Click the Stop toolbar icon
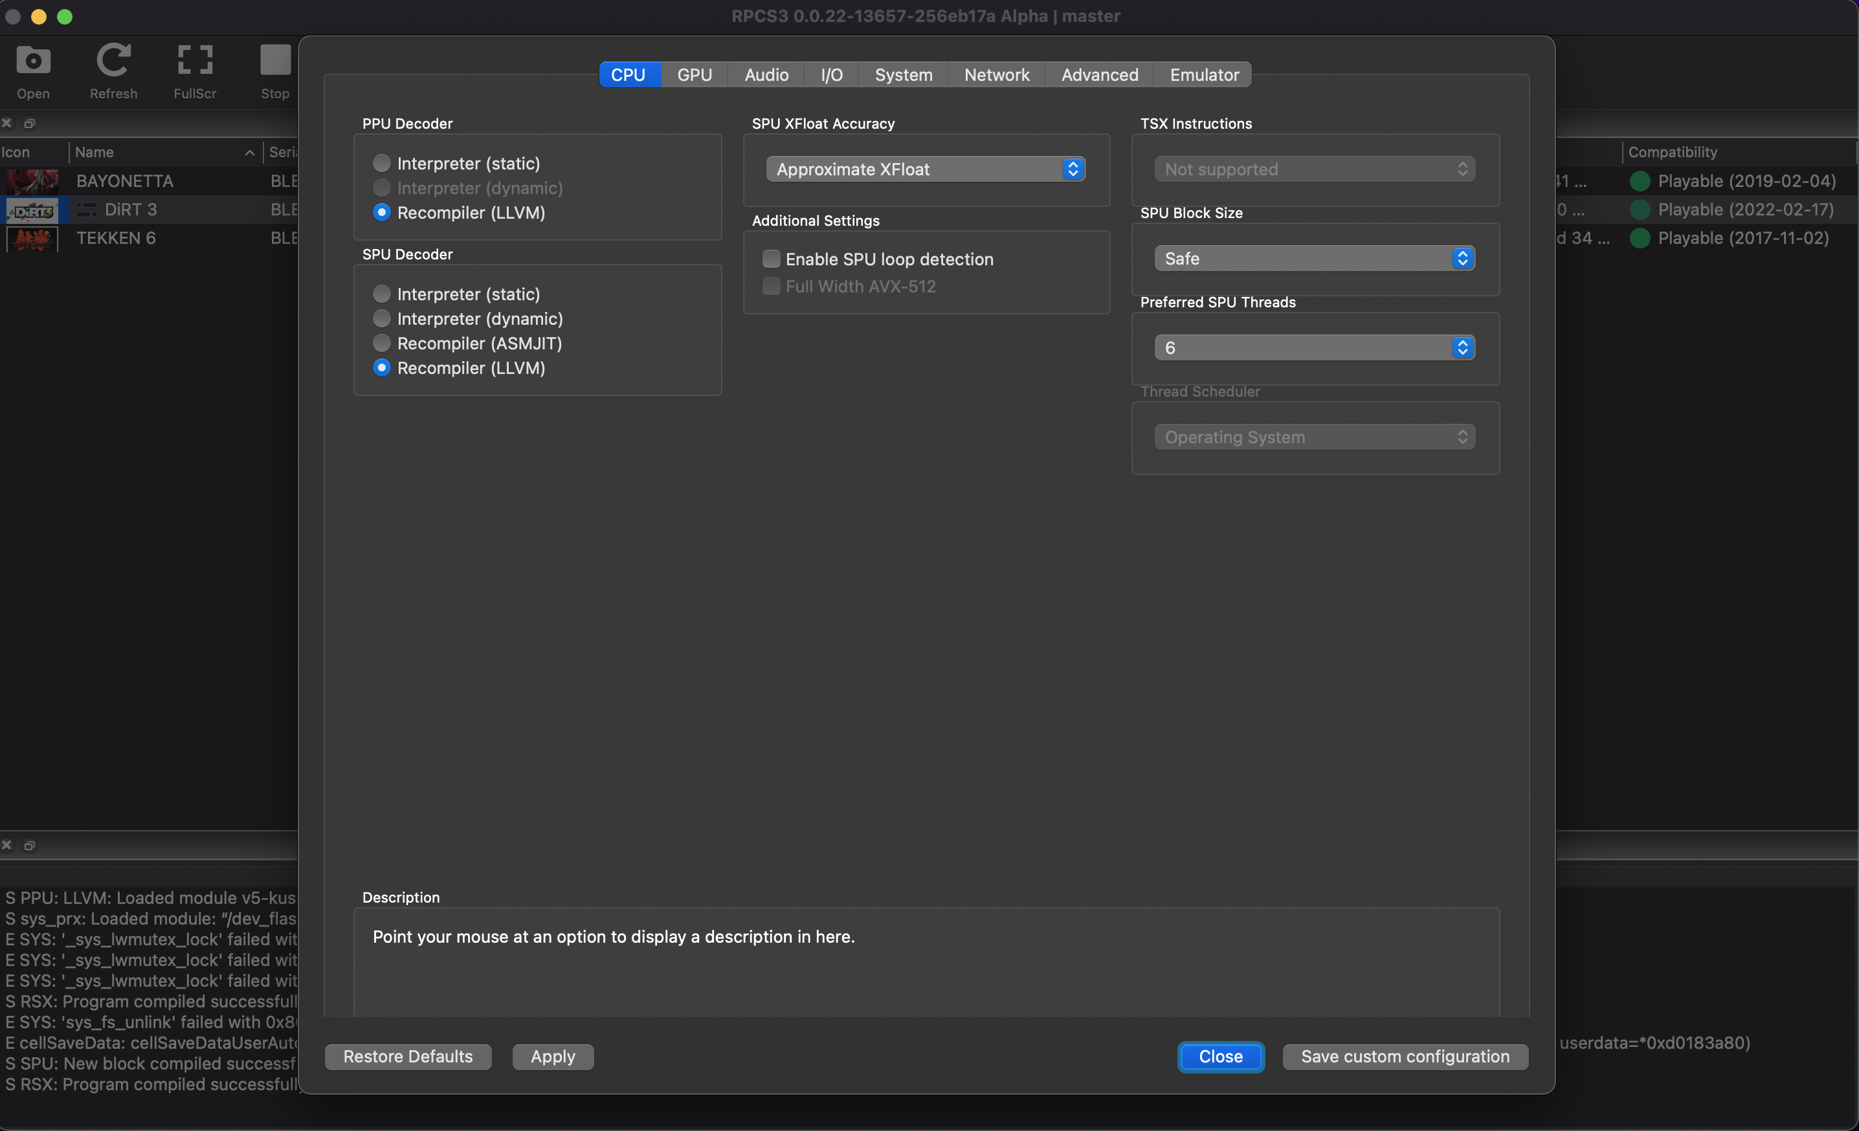Image resolution: width=1859 pixels, height=1131 pixels. click(274, 60)
